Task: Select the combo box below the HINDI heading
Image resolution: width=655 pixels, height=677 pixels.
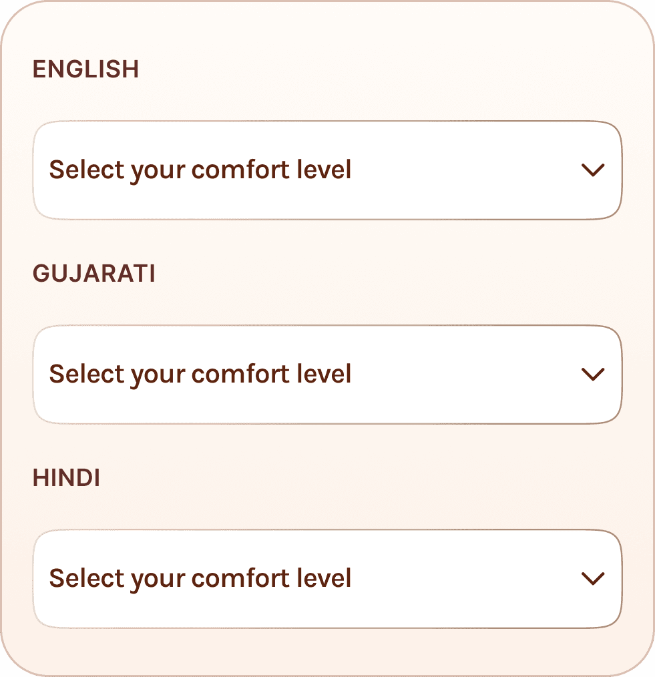Action: tap(327, 579)
